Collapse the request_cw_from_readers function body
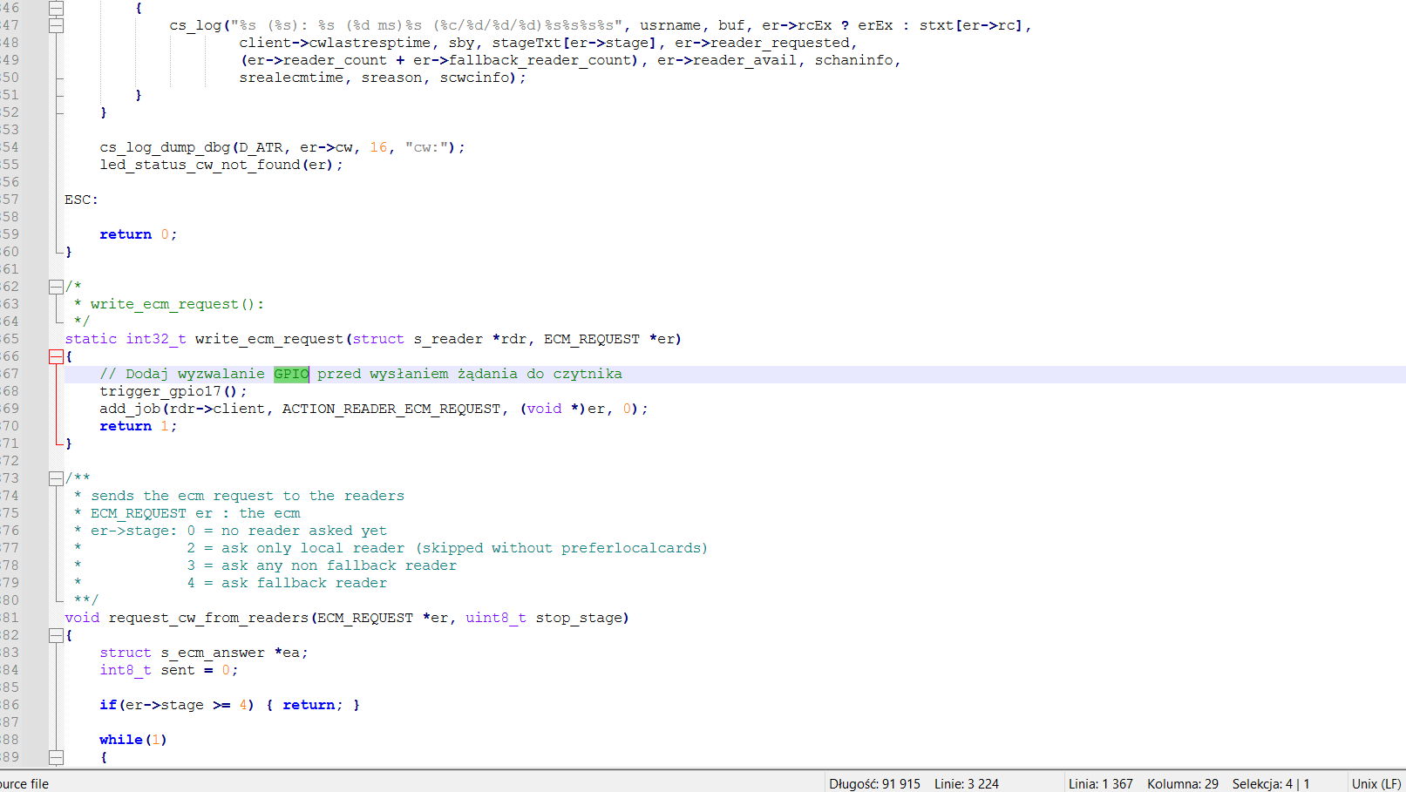This screenshot has width=1406, height=792. [x=56, y=635]
